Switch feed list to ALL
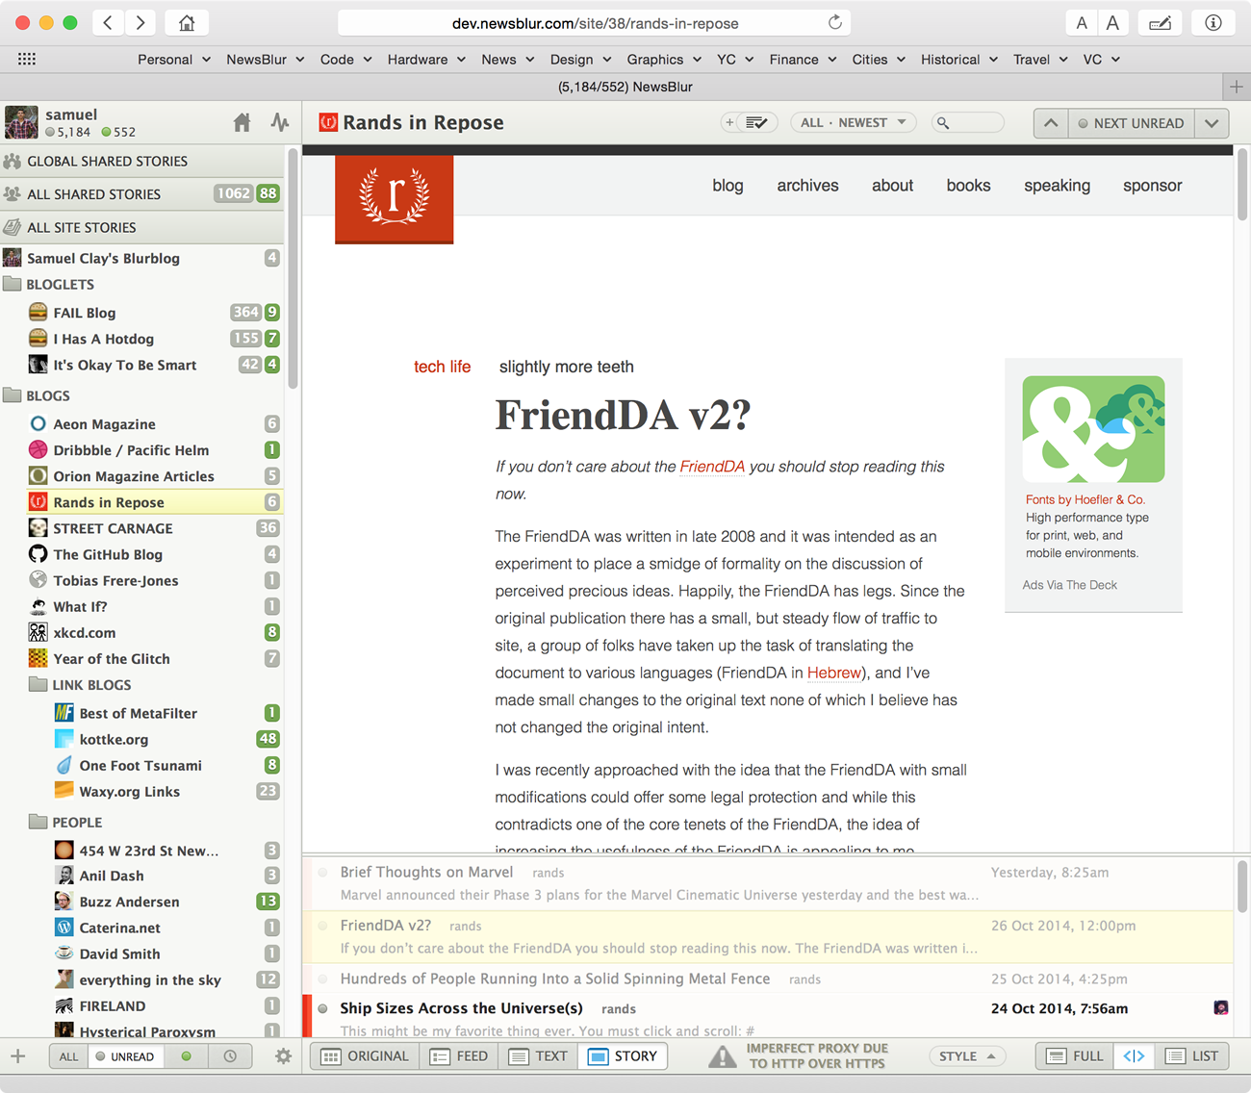The height and width of the screenshot is (1093, 1251). pos(68,1056)
